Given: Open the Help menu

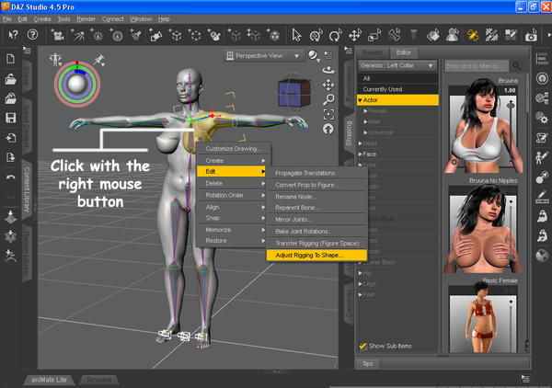Looking at the screenshot, I should pyautogui.click(x=164, y=19).
